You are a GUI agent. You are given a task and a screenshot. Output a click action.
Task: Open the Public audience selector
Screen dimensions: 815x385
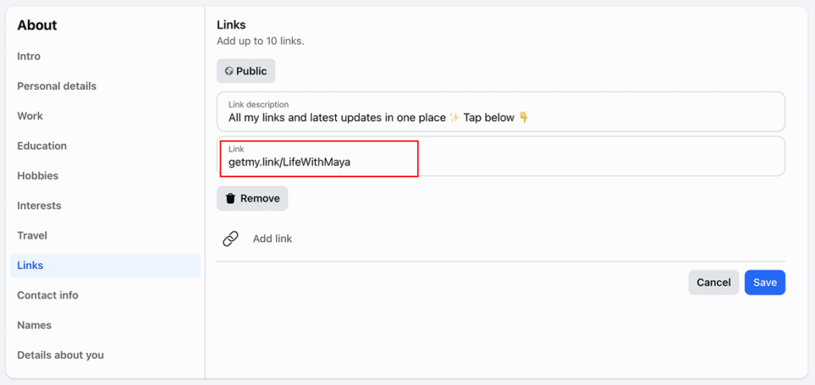[x=246, y=71]
